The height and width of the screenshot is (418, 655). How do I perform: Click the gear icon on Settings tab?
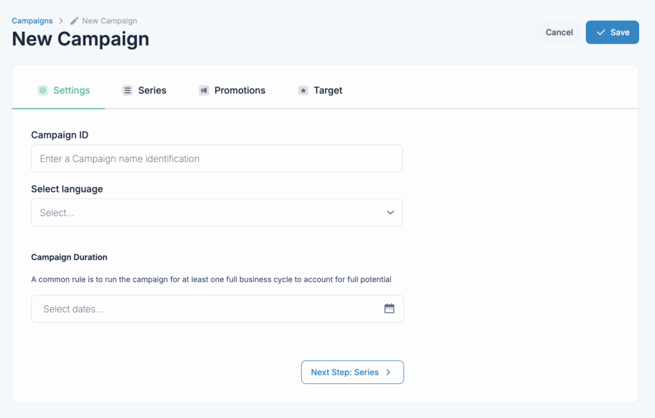(x=43, y=90)
